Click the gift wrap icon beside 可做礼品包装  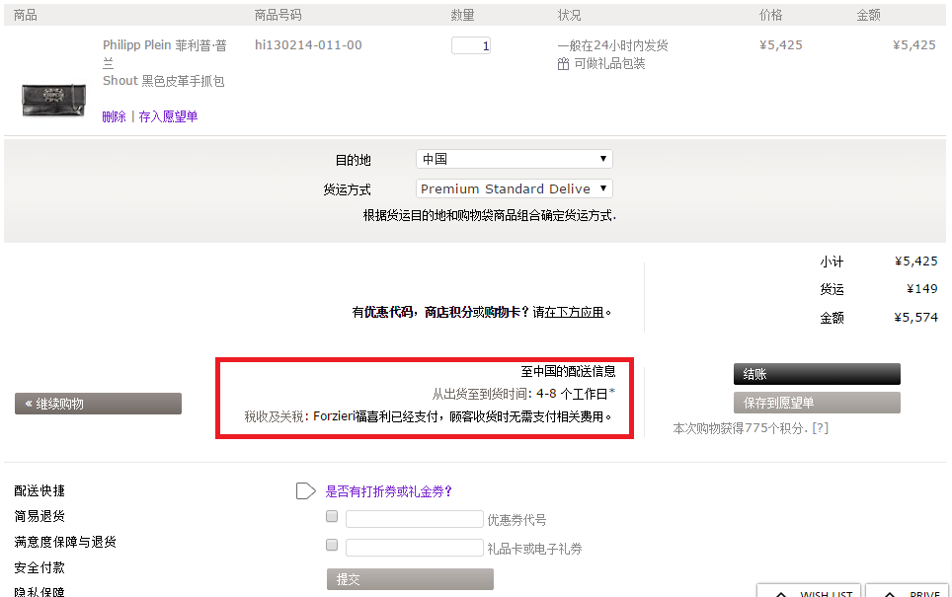click(x=564, y=64)
